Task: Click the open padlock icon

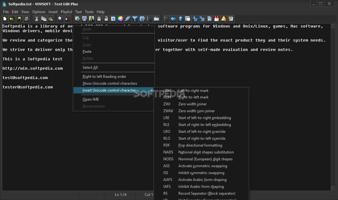Action: (x=106, y=19)
